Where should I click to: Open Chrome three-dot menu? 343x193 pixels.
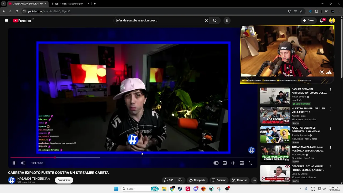point(339,11)
